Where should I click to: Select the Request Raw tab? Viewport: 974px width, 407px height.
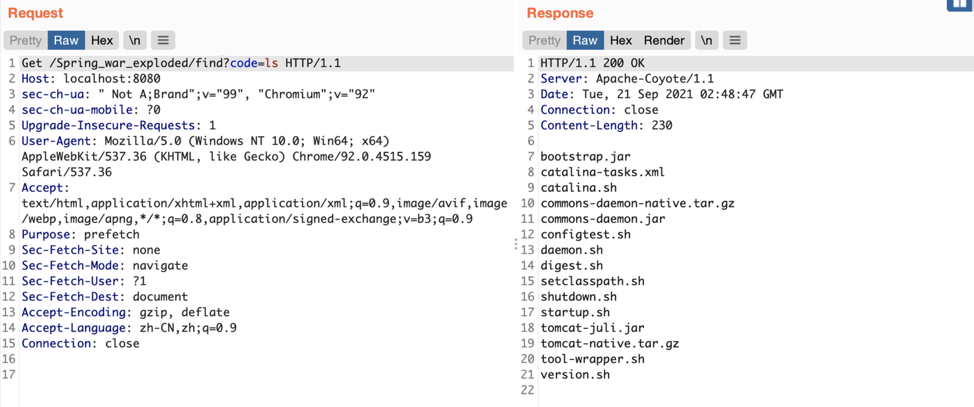click(66, 40)
